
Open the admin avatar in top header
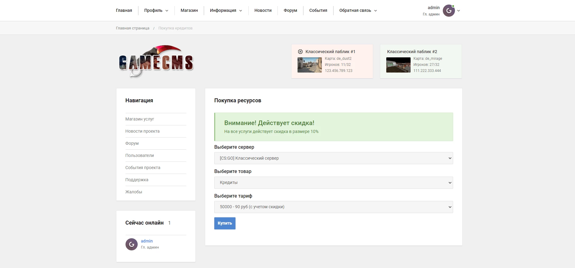tap(449, 11)
